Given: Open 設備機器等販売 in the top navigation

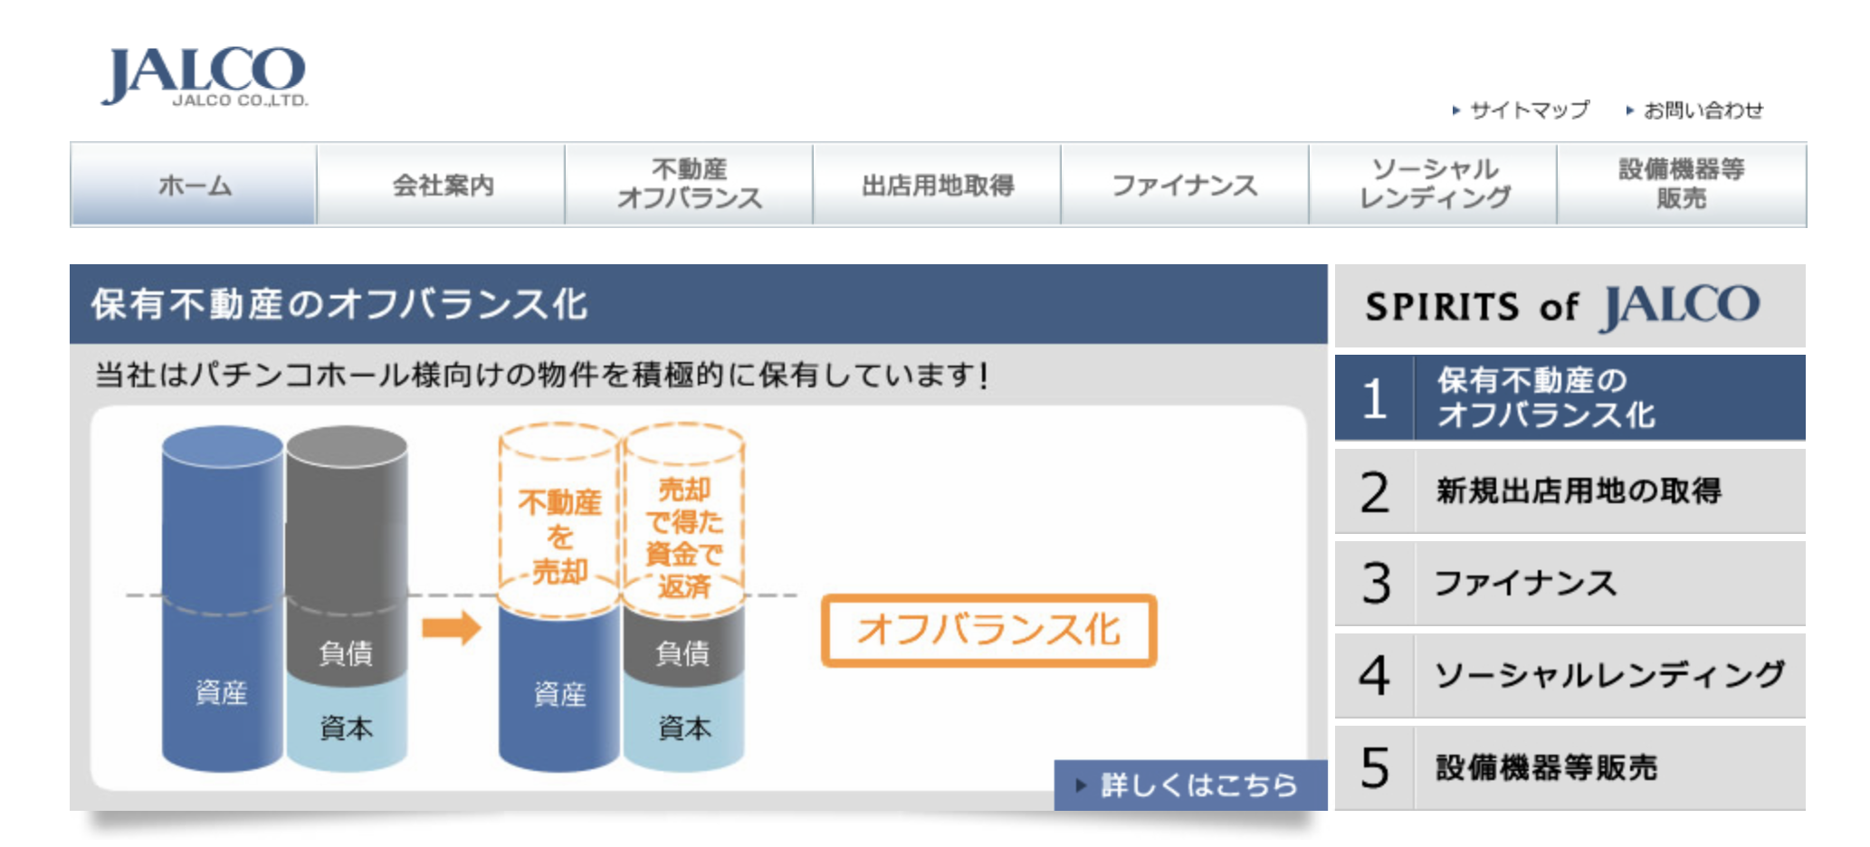Looking at the screenshot, I should (1682, 185).
